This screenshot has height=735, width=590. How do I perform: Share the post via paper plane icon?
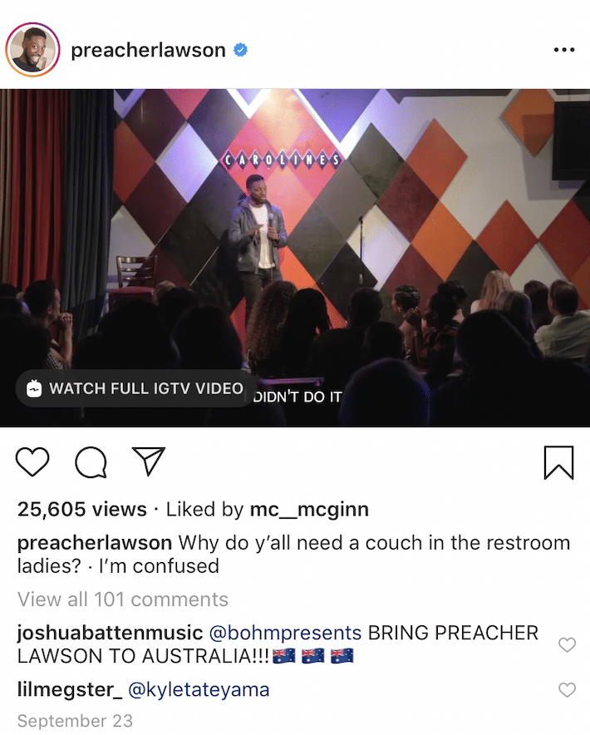(x=149, y=461)
